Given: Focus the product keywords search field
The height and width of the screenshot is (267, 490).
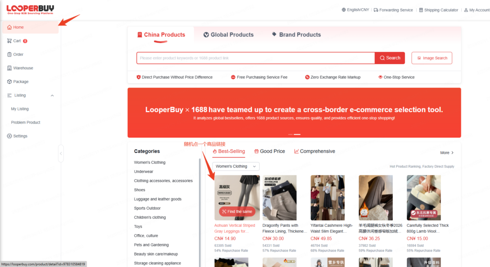Looking at the screenshot, I should 256,58.
